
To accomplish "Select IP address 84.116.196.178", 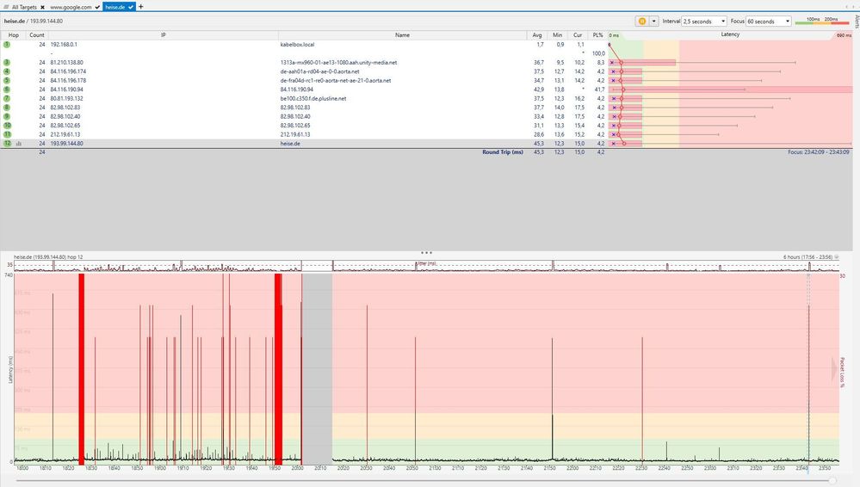I will [68, 80].
